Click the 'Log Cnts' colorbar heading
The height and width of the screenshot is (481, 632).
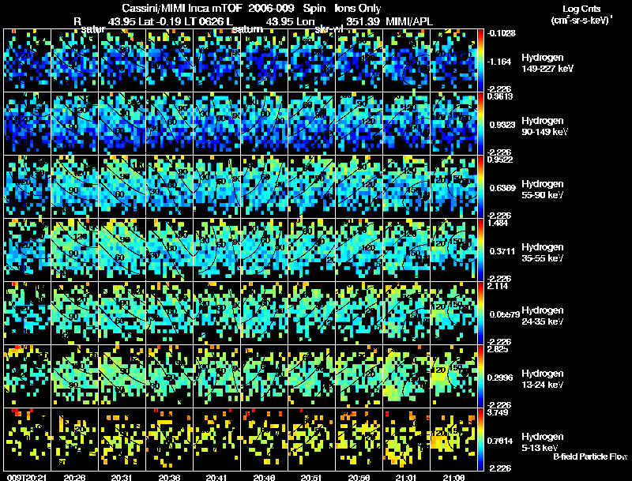[x=581, y=9]
